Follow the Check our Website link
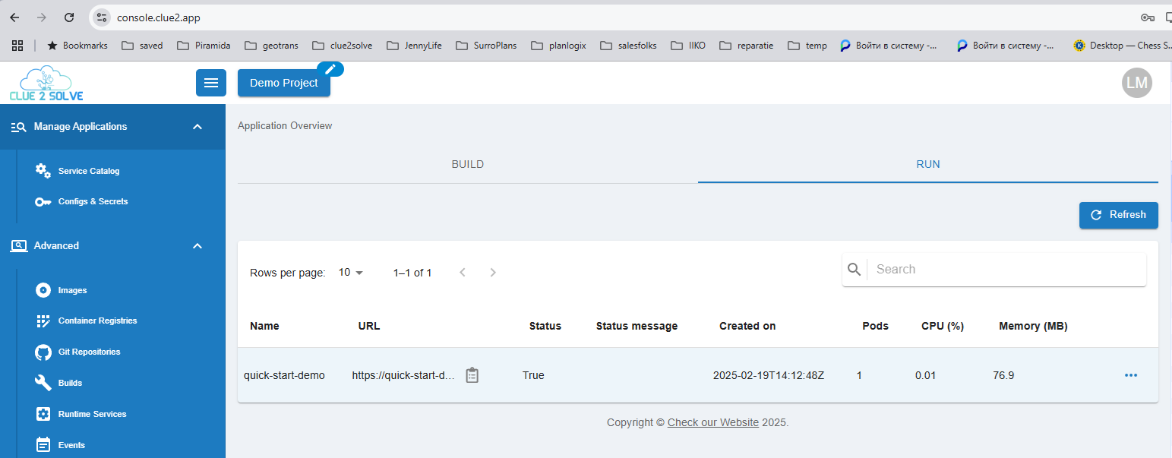The image size is (1172, 458). (712, 422)
